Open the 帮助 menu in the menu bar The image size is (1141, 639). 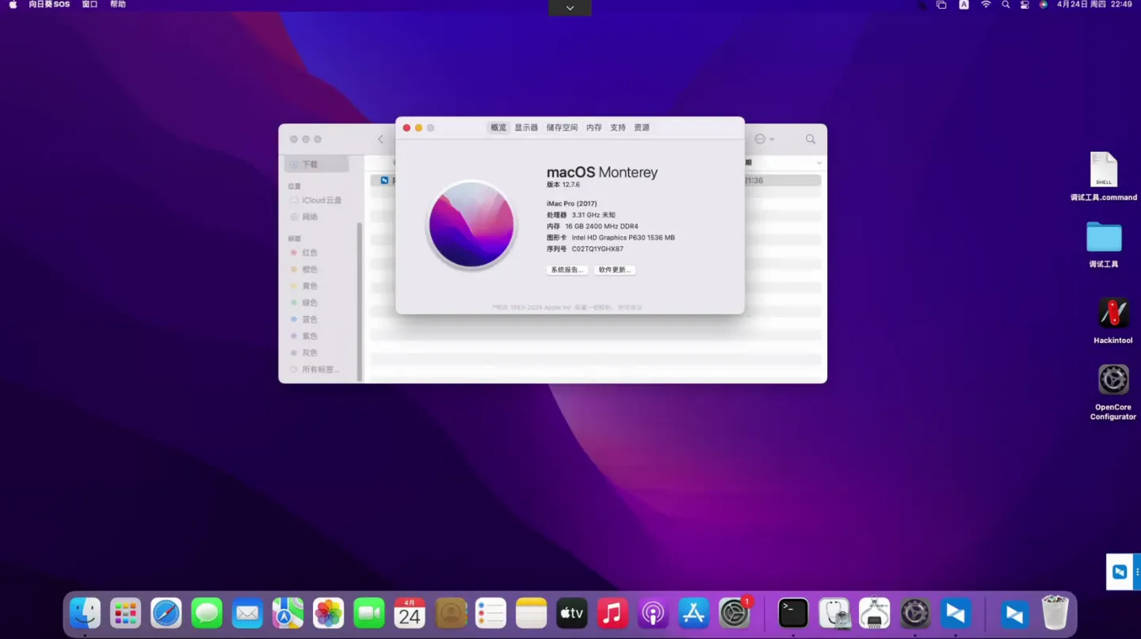click(116, 5)
